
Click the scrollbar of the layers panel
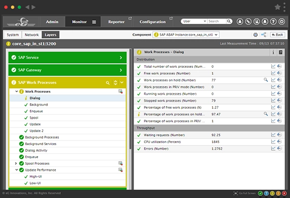pos(130,100)
